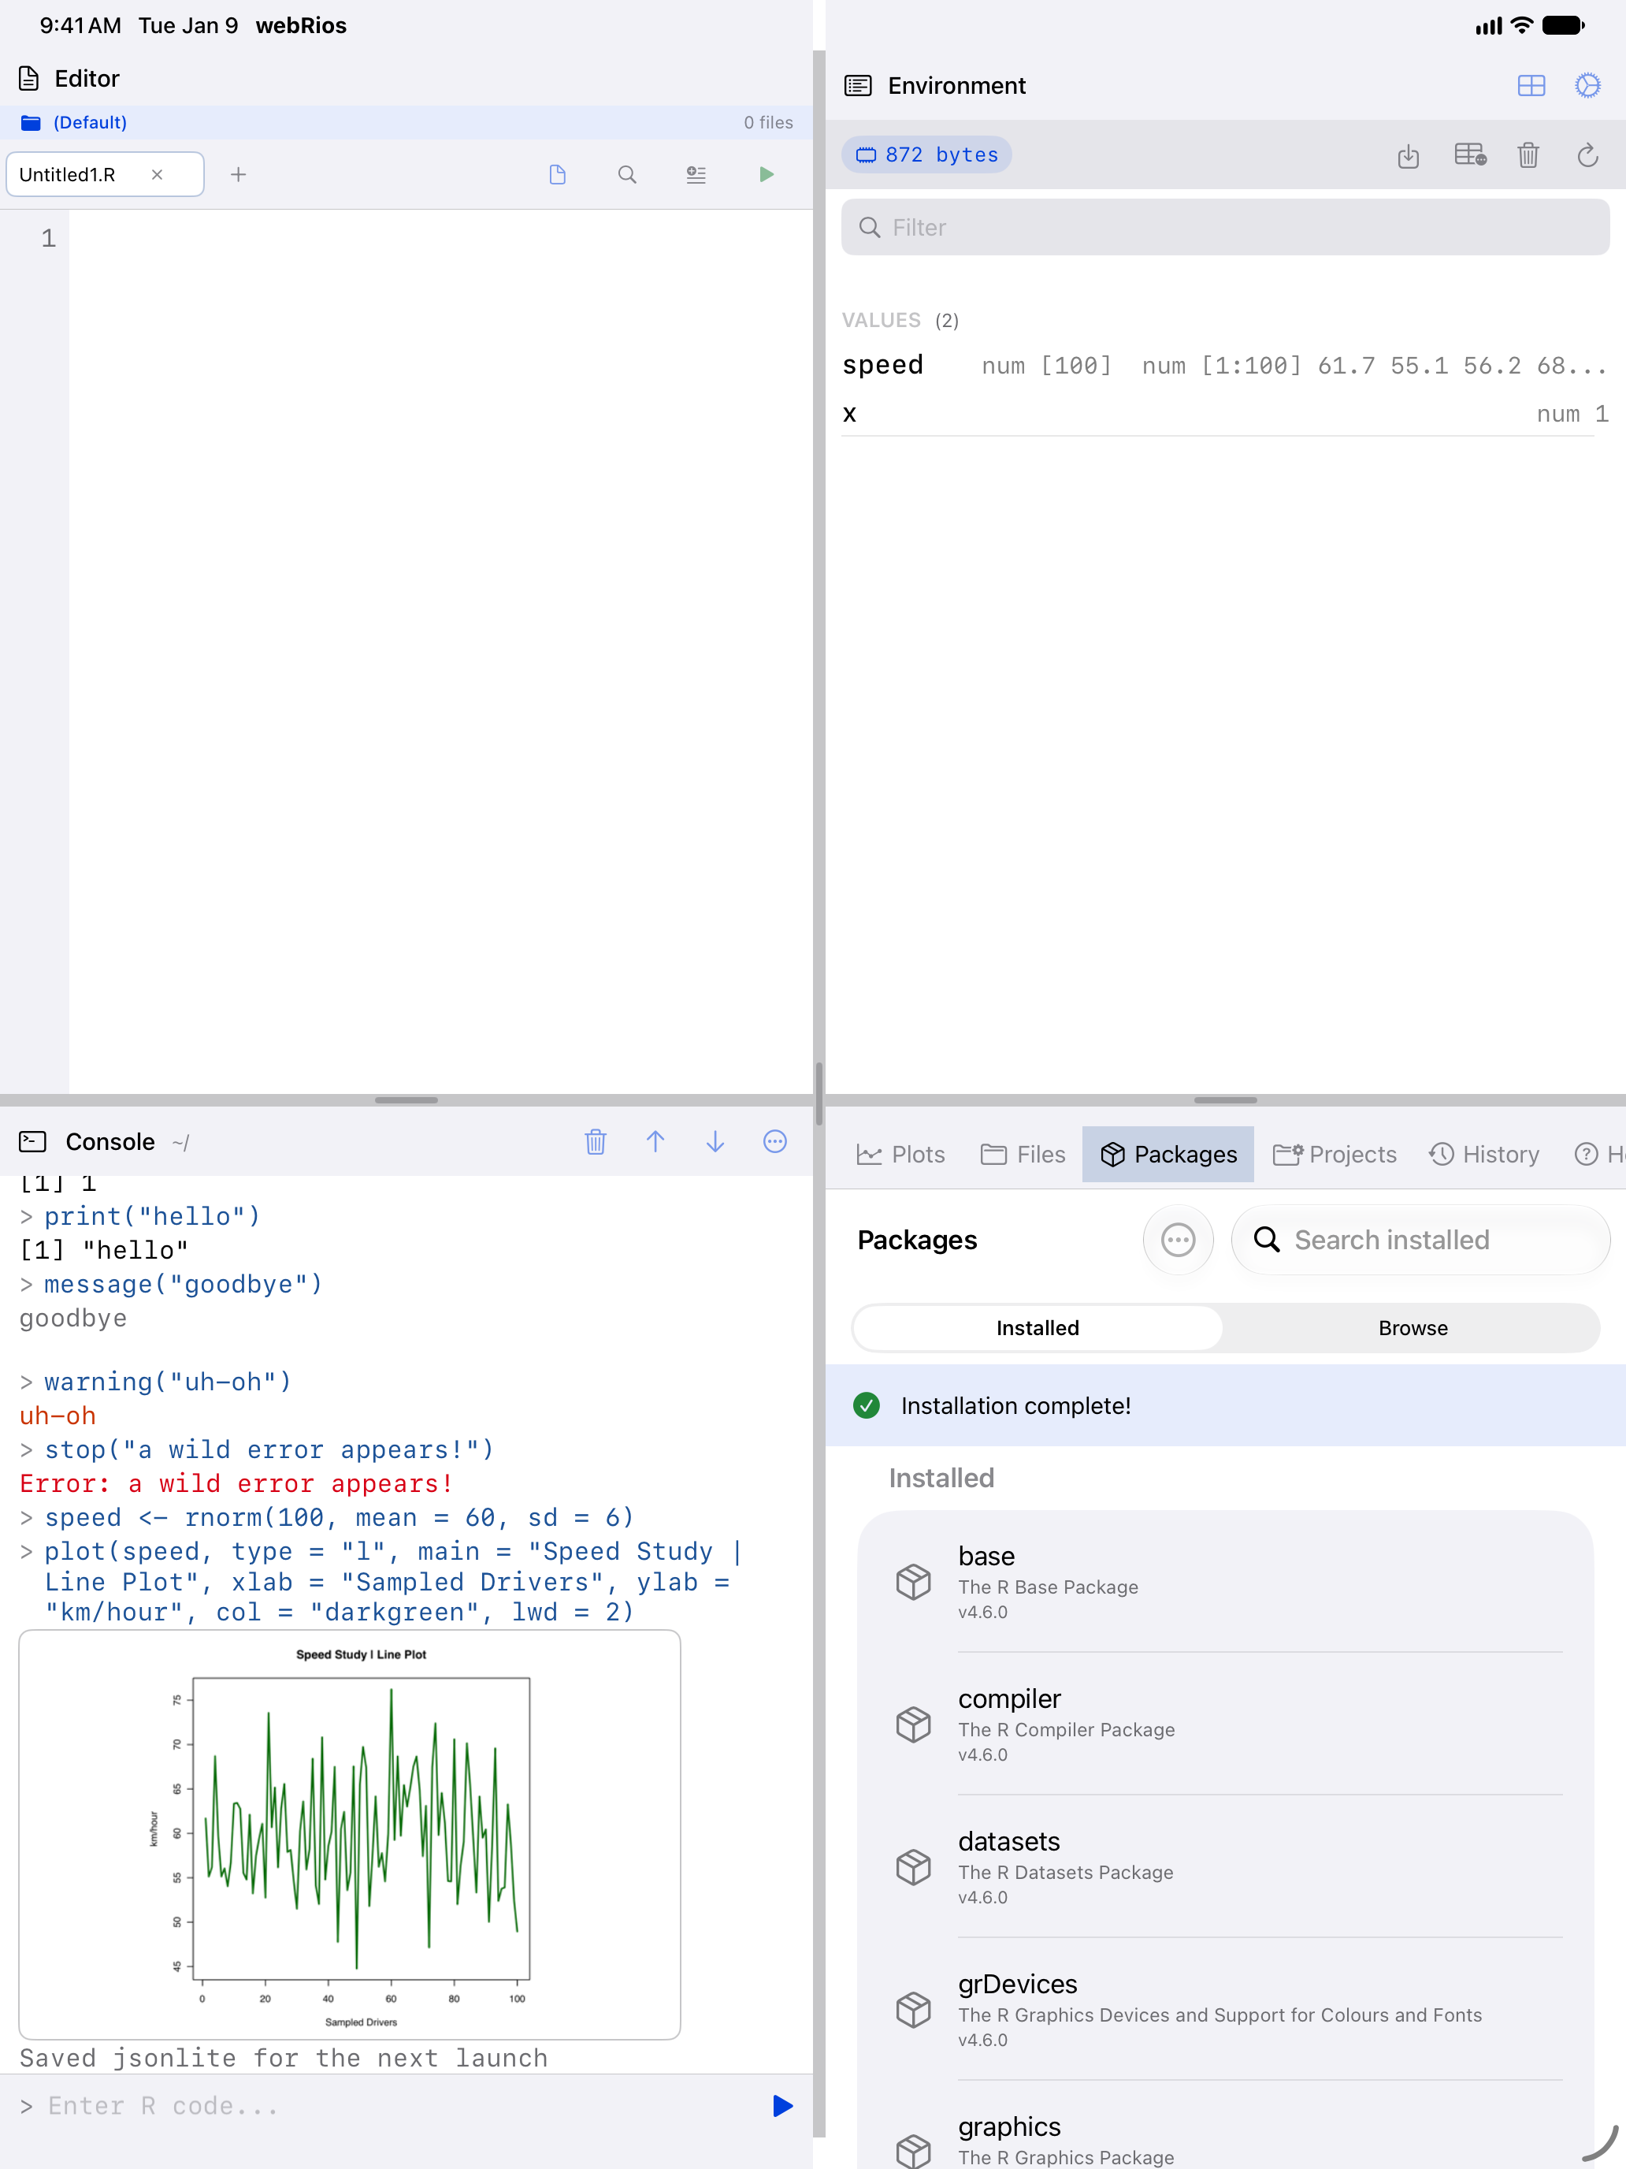Open the data table viewer icon
Image resolution: width=1626 pixels, height=2169 pixels.
(1470, 155)
